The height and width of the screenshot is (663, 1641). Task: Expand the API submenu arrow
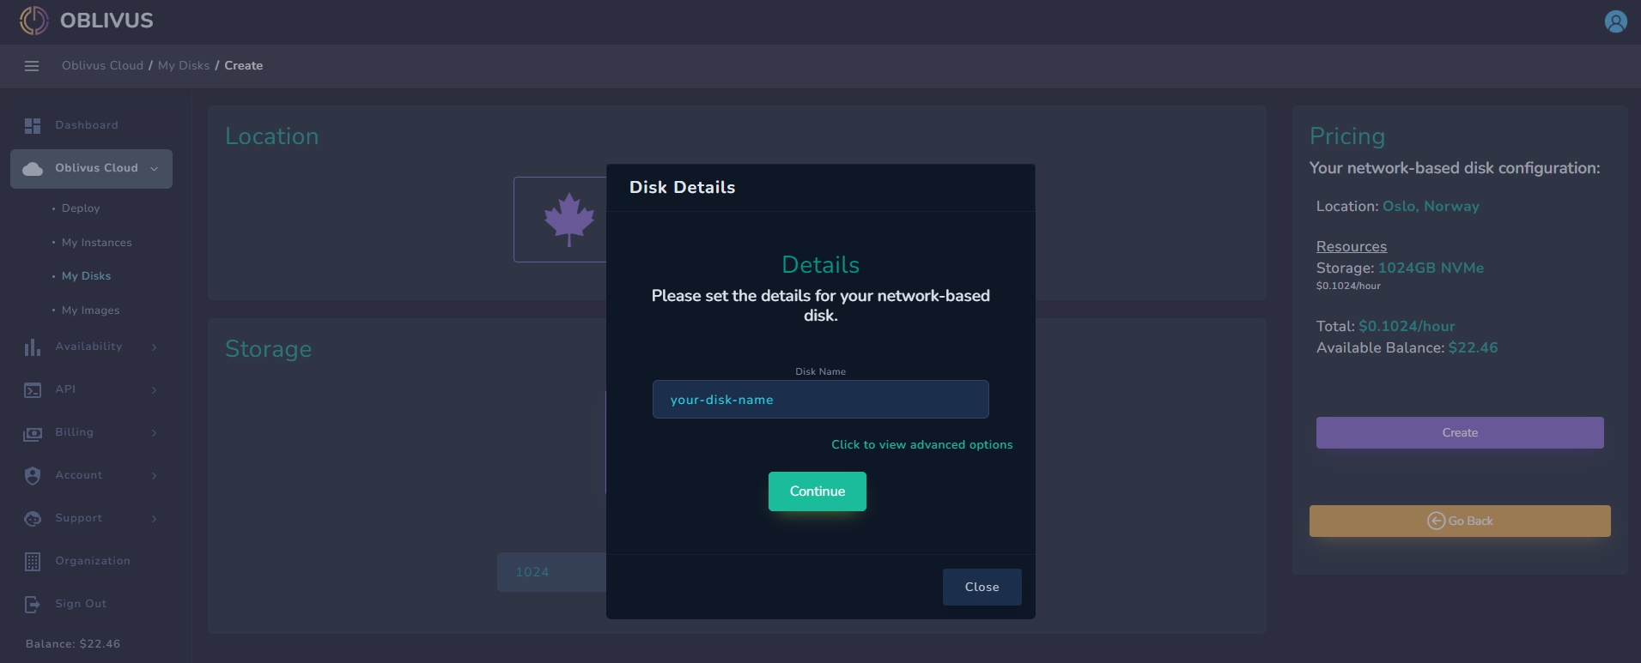tap(155, 390)
